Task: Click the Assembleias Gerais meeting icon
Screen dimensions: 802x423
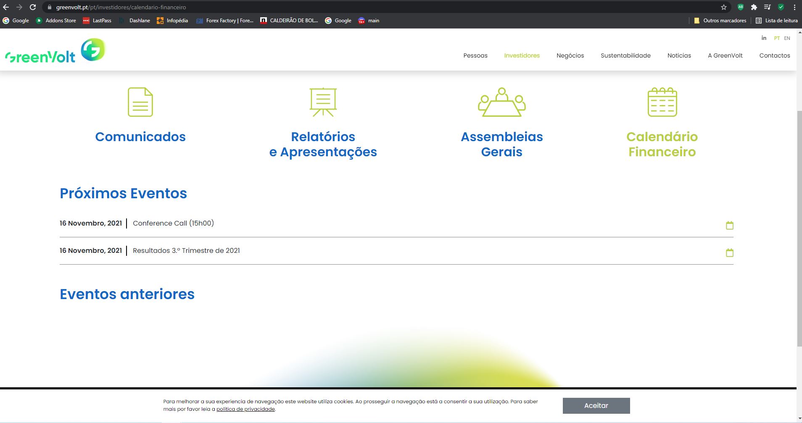Action: [x=501, y=102]
